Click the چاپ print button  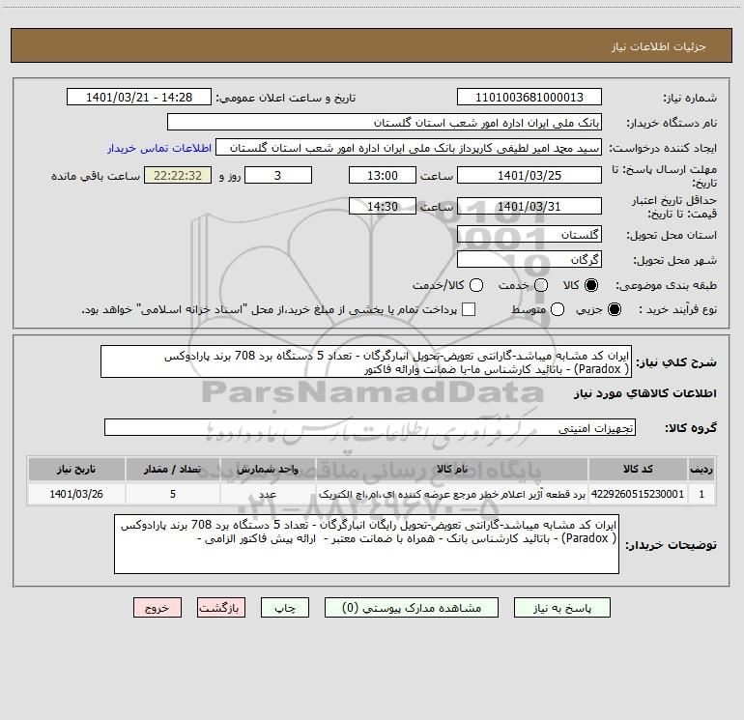coord(285,608)
